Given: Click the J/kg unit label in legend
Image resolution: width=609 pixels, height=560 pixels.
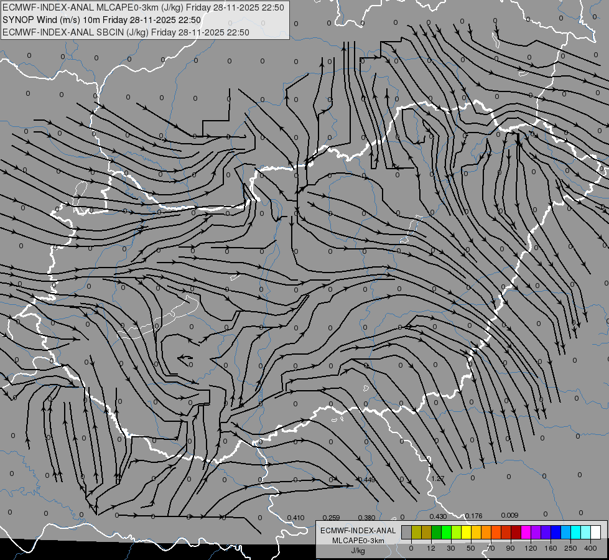Looking at the screenshot, I should 358,551.
